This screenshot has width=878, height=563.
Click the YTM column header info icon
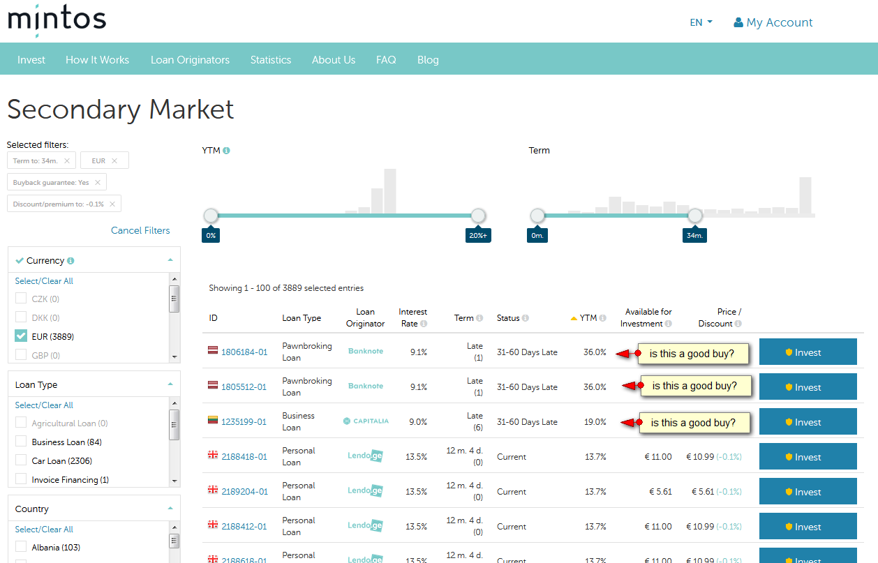(x=602, y=318)
